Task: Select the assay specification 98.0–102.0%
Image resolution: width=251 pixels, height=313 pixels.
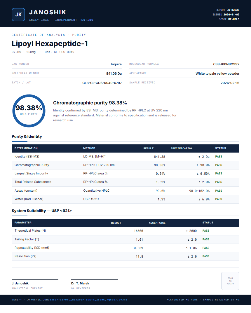Action: 199,191
